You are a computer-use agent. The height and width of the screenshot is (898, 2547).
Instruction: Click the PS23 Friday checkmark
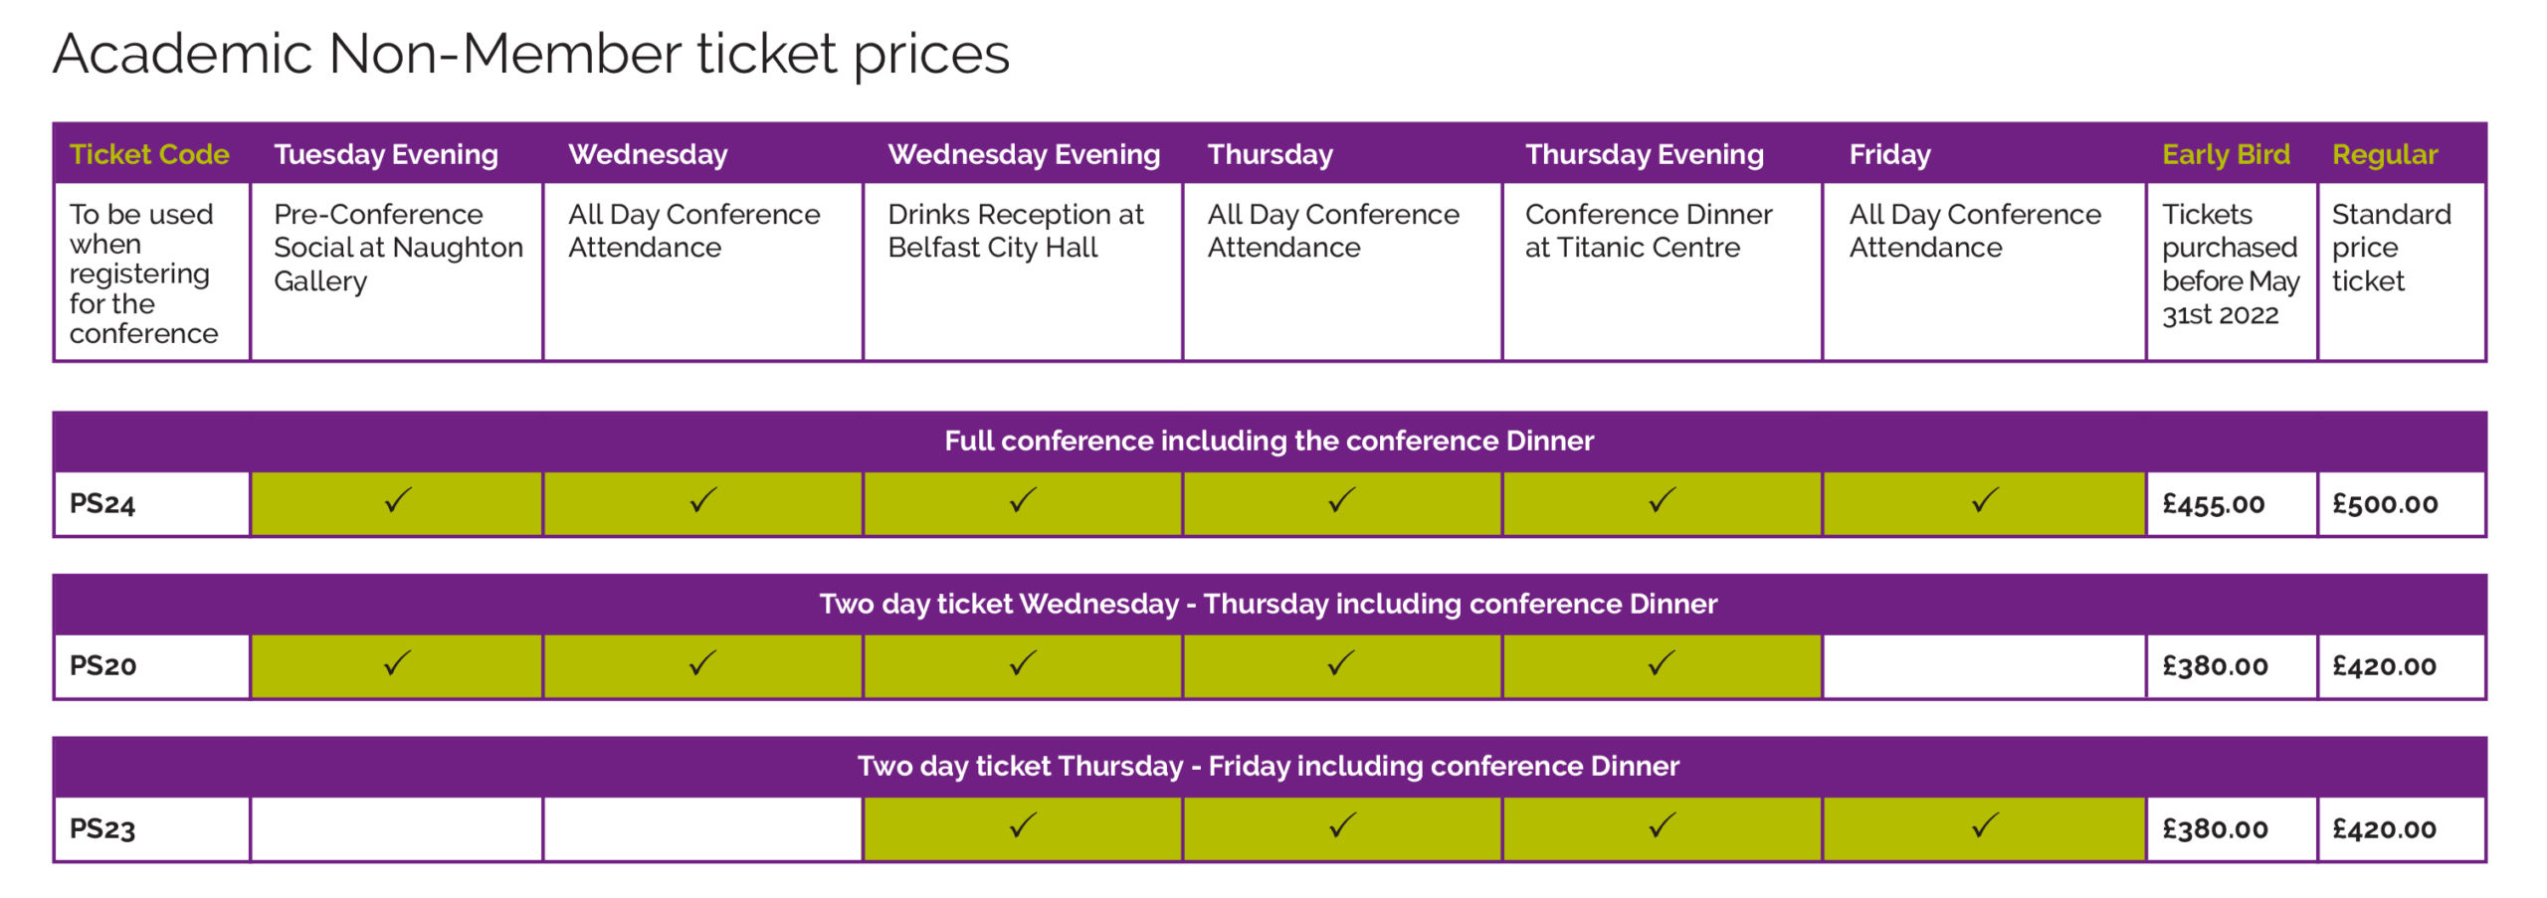coord(1985,825)
